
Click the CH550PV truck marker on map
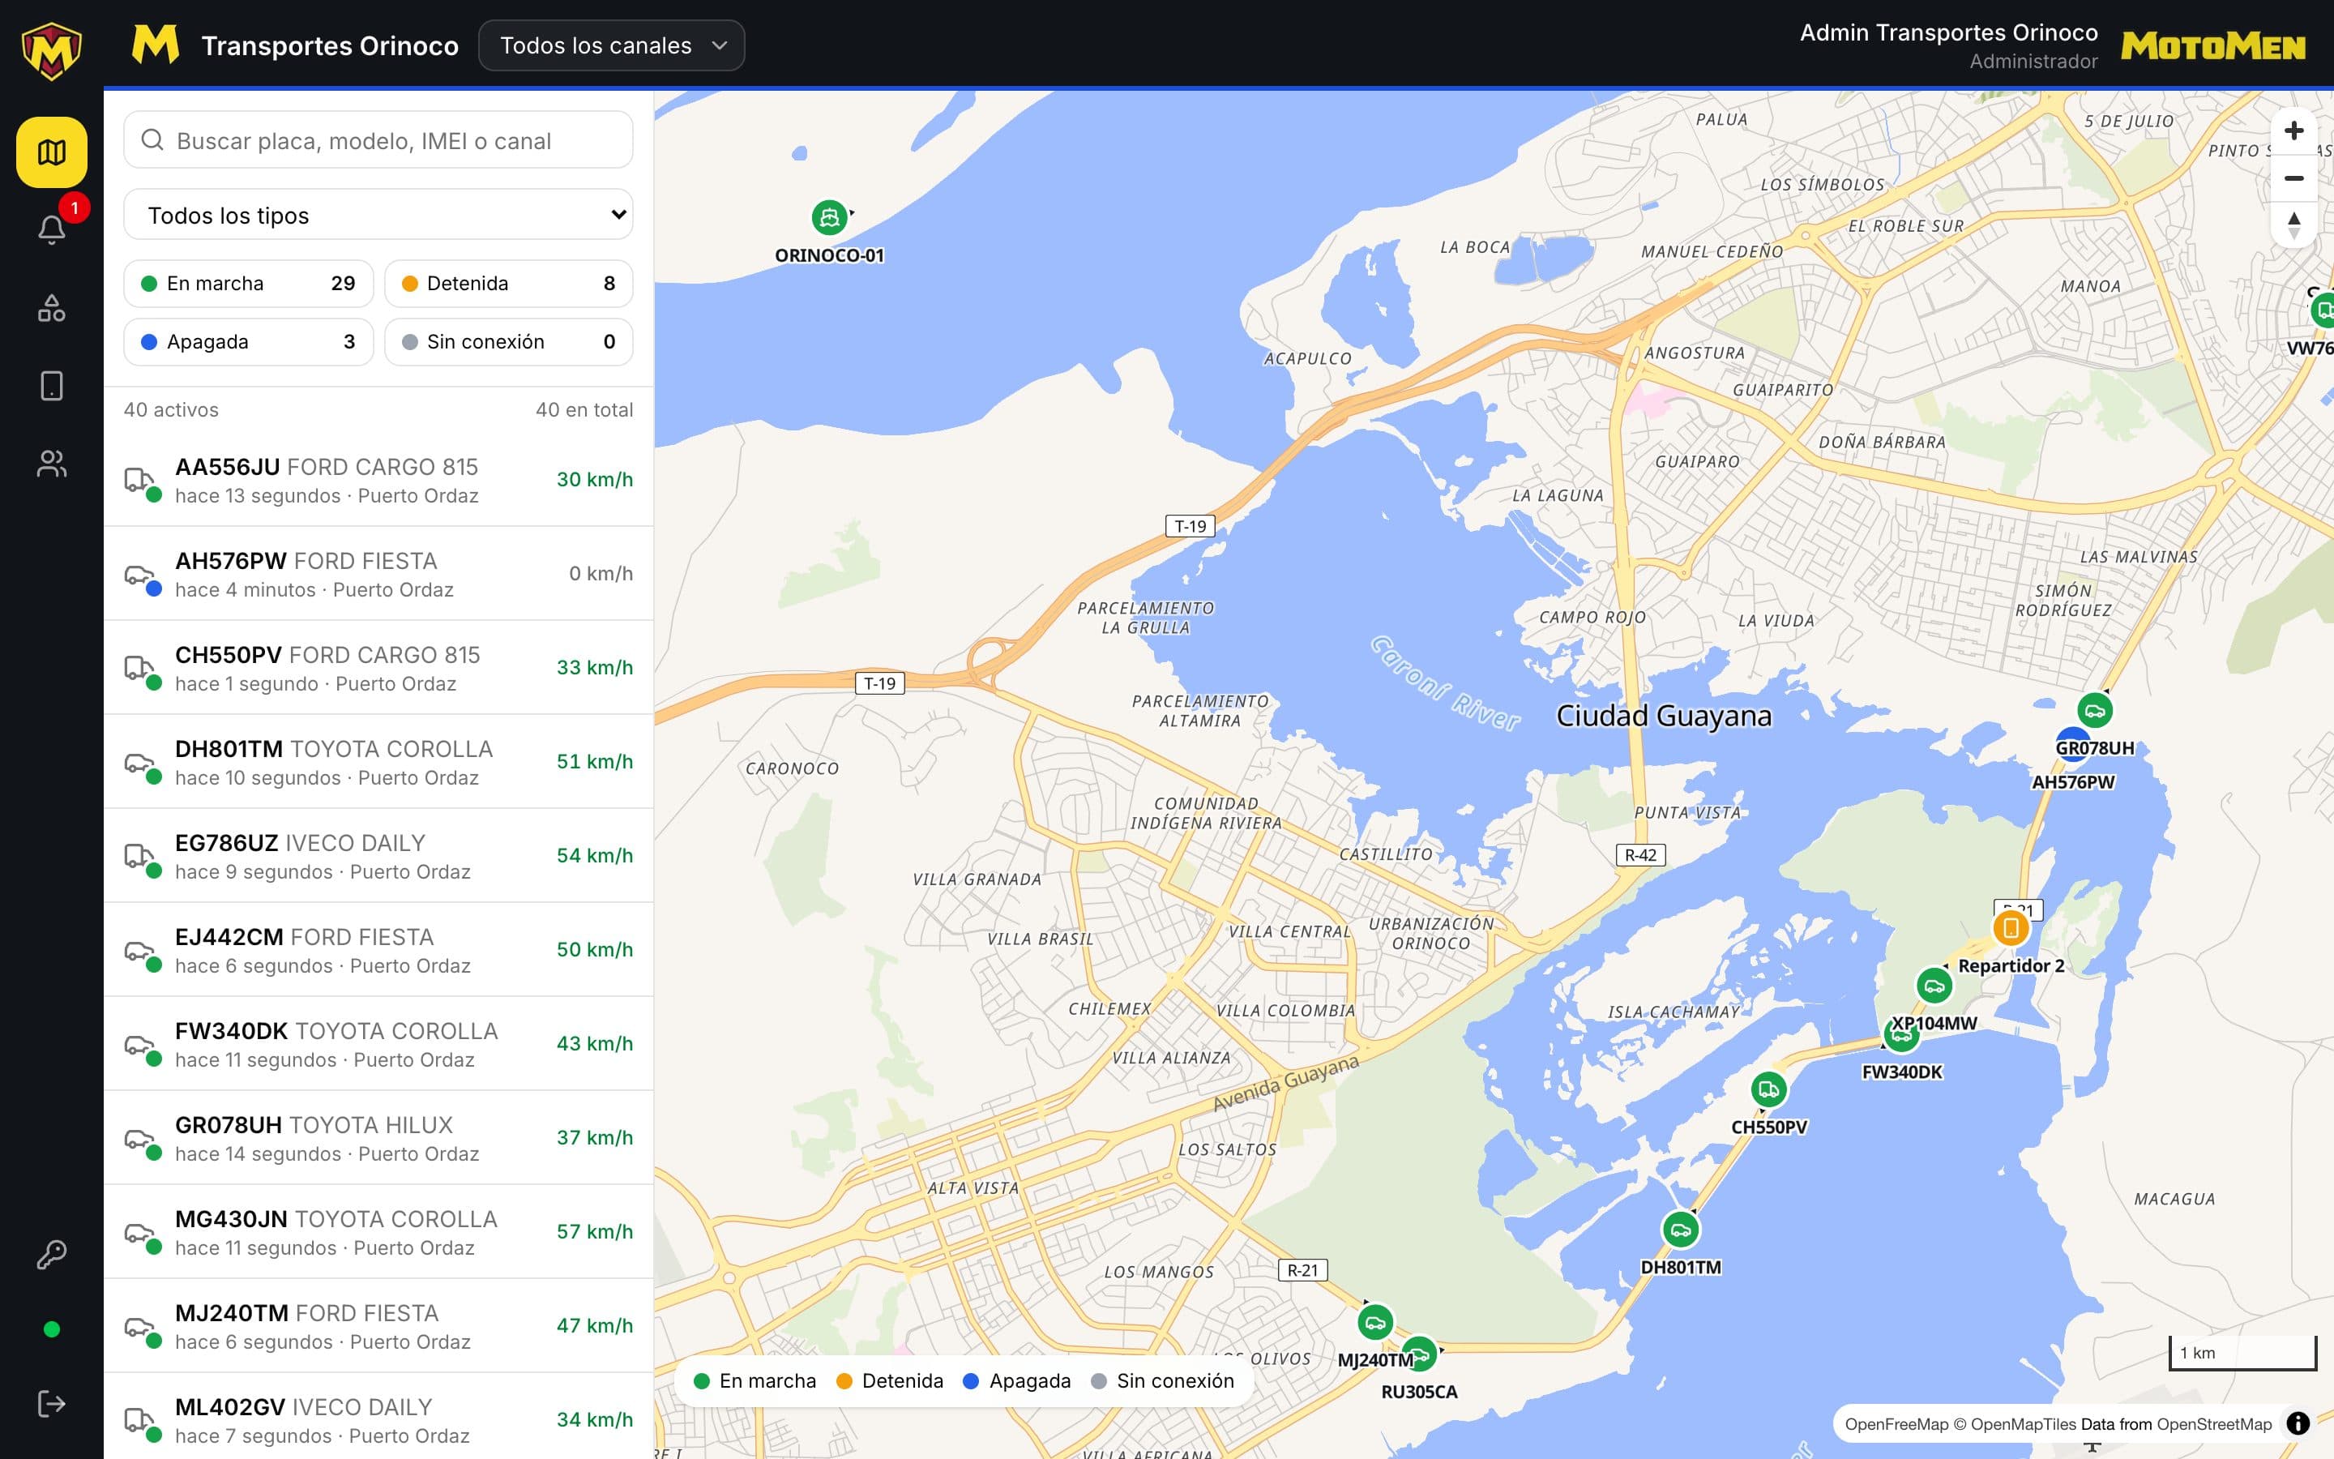pos(1769,1090)
